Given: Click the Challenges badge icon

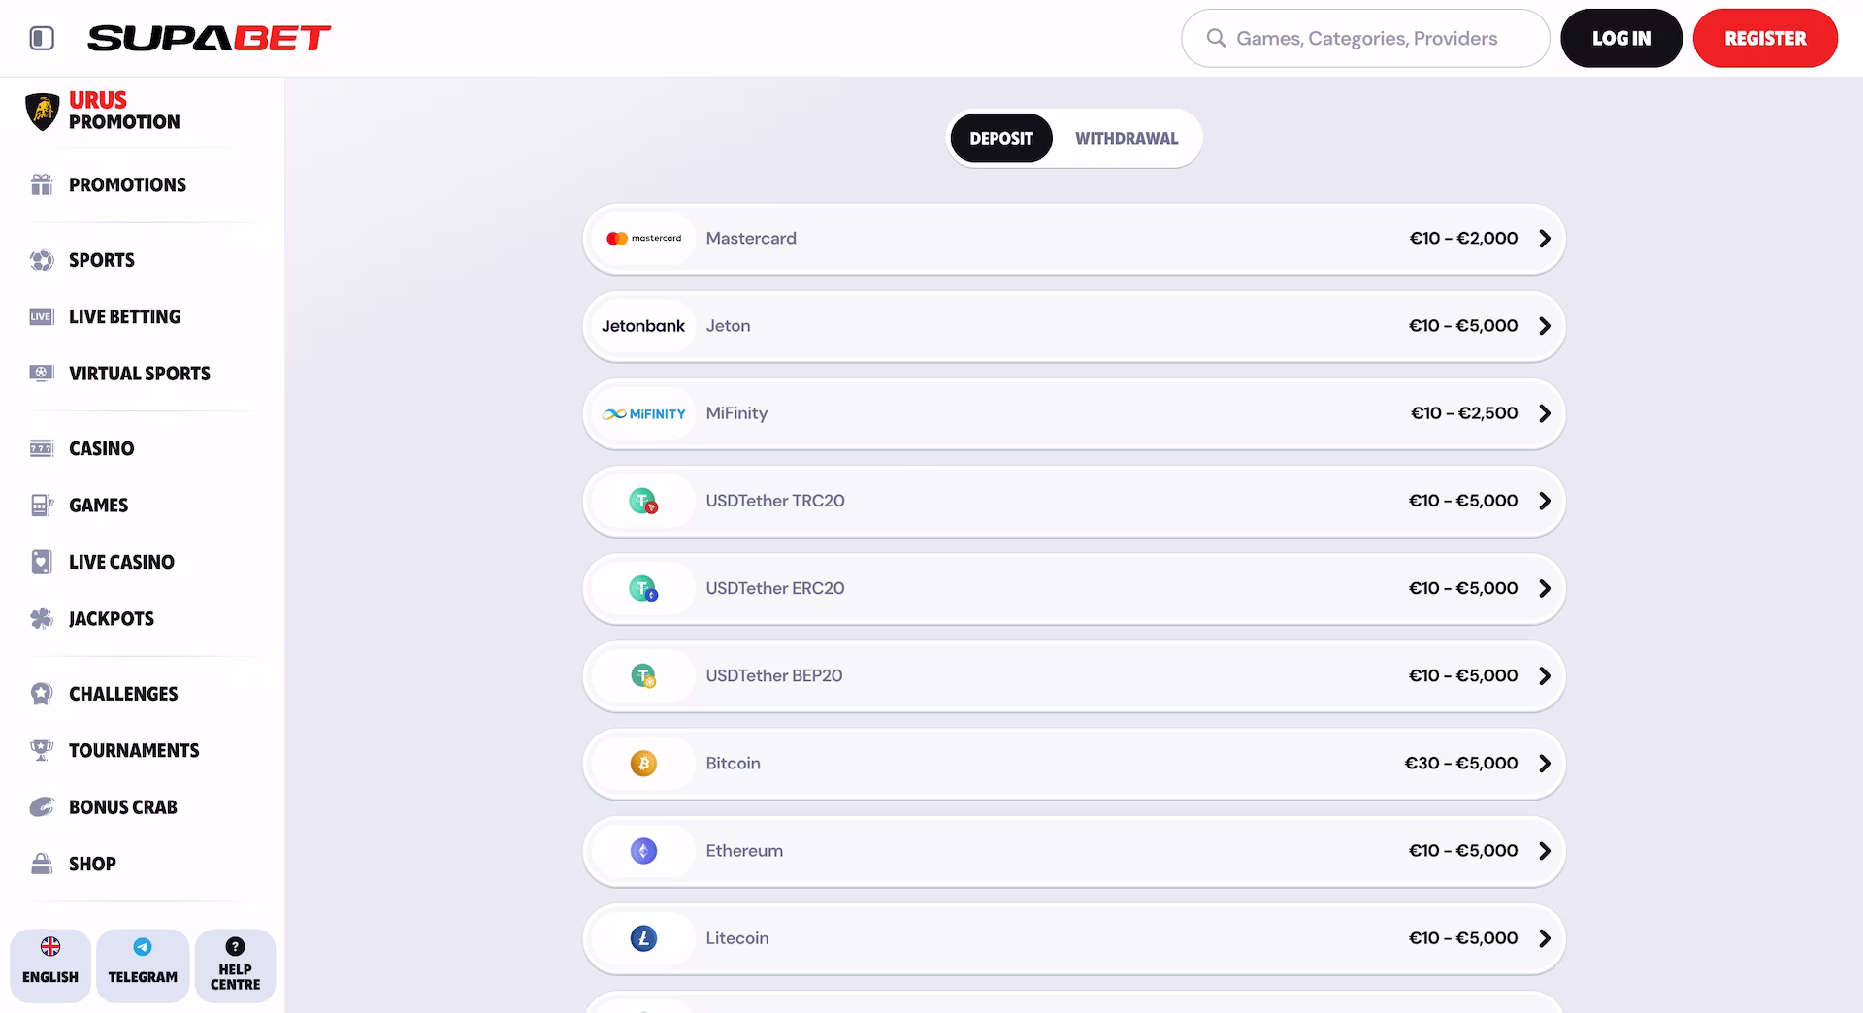Looking at the screenshot, I should (42, 694).
